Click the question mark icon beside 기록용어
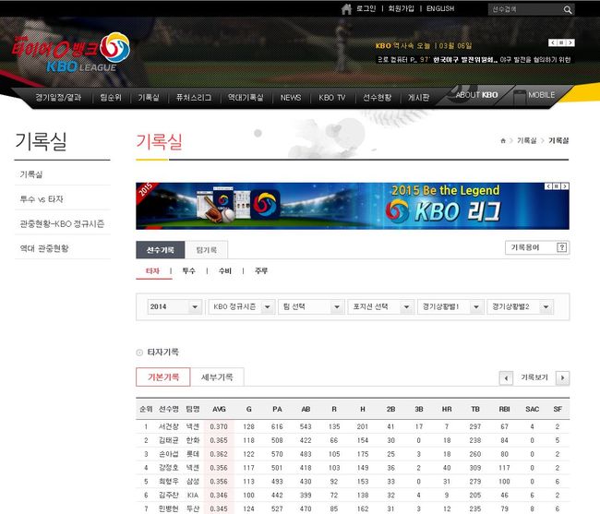Viewport: 600px width, 514px height. point(562,247)
